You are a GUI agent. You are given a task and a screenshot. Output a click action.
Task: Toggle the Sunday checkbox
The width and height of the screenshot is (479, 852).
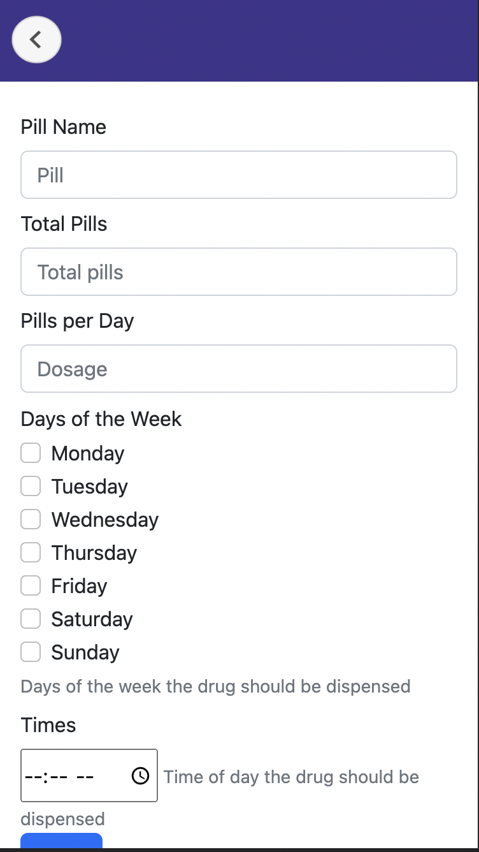(x=31, y=652)
